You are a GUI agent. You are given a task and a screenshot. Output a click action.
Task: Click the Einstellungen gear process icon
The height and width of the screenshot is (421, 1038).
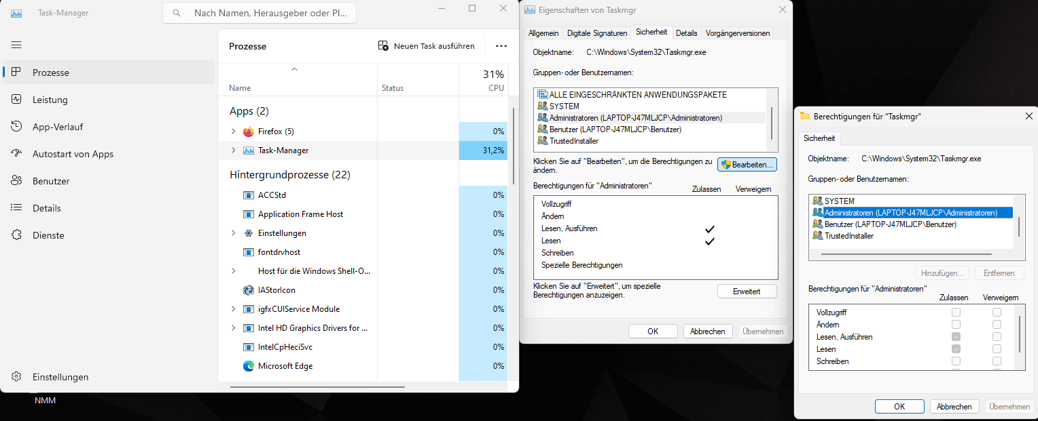point(249,233)
